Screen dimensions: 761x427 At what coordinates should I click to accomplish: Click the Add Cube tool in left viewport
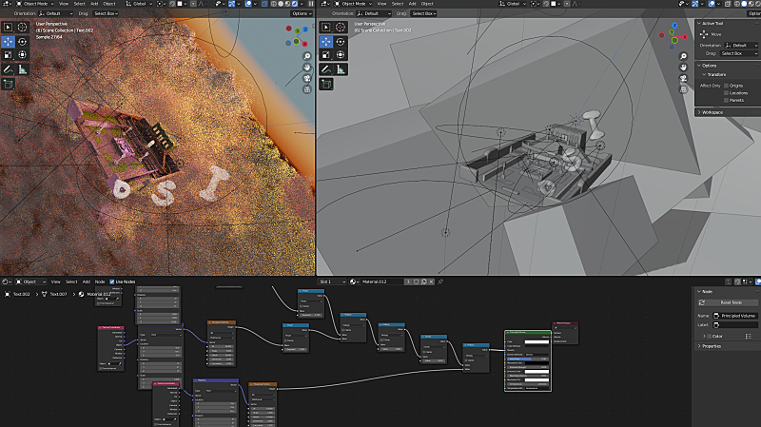[8, 83]
